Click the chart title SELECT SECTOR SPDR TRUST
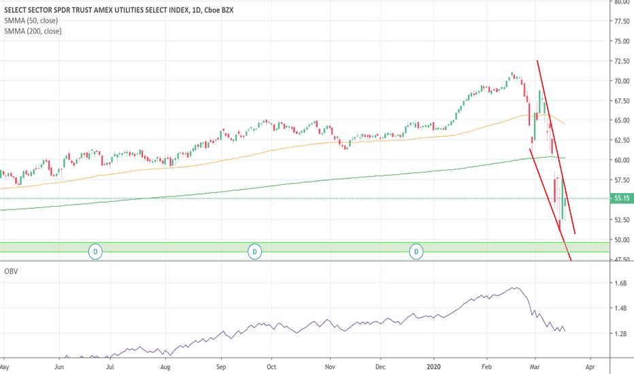The image size is (634, 374). click(x=119, y=10)
